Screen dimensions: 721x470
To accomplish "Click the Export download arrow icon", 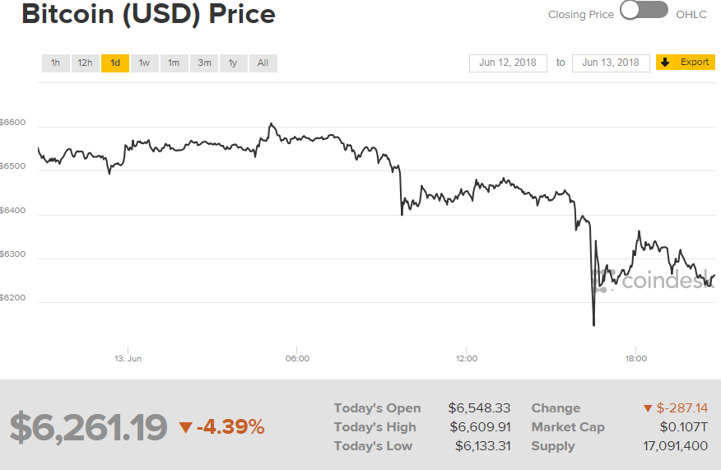I will tap(665, 62).
